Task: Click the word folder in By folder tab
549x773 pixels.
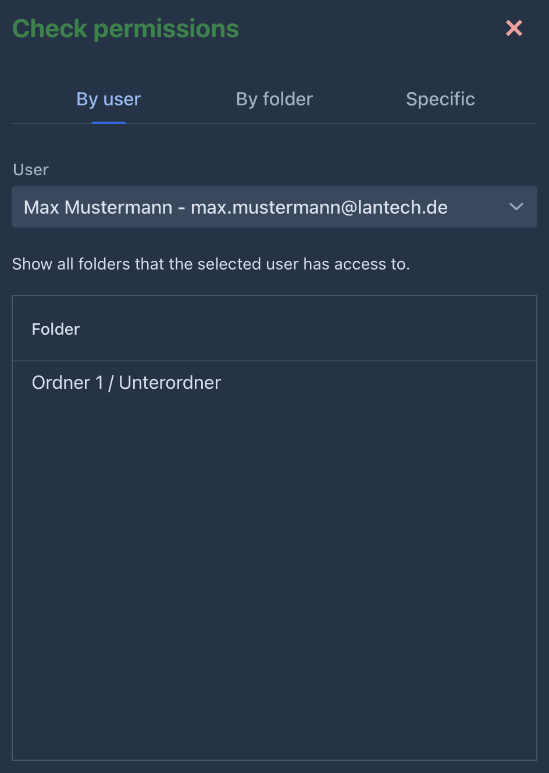Action: pos(288,99)
